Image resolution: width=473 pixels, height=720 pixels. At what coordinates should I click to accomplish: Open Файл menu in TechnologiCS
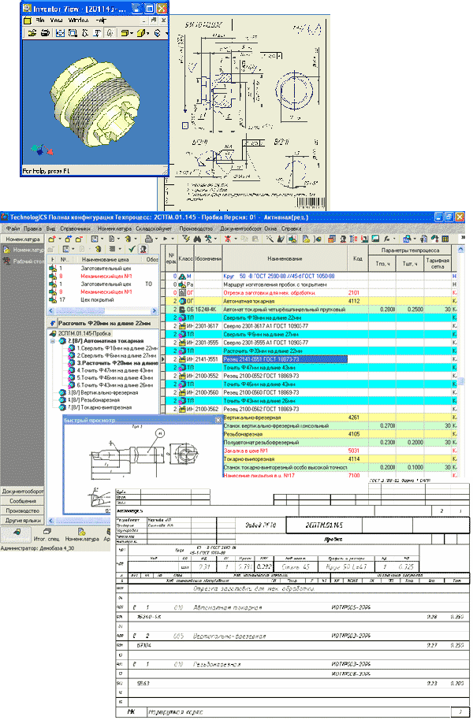pos(13,228)
